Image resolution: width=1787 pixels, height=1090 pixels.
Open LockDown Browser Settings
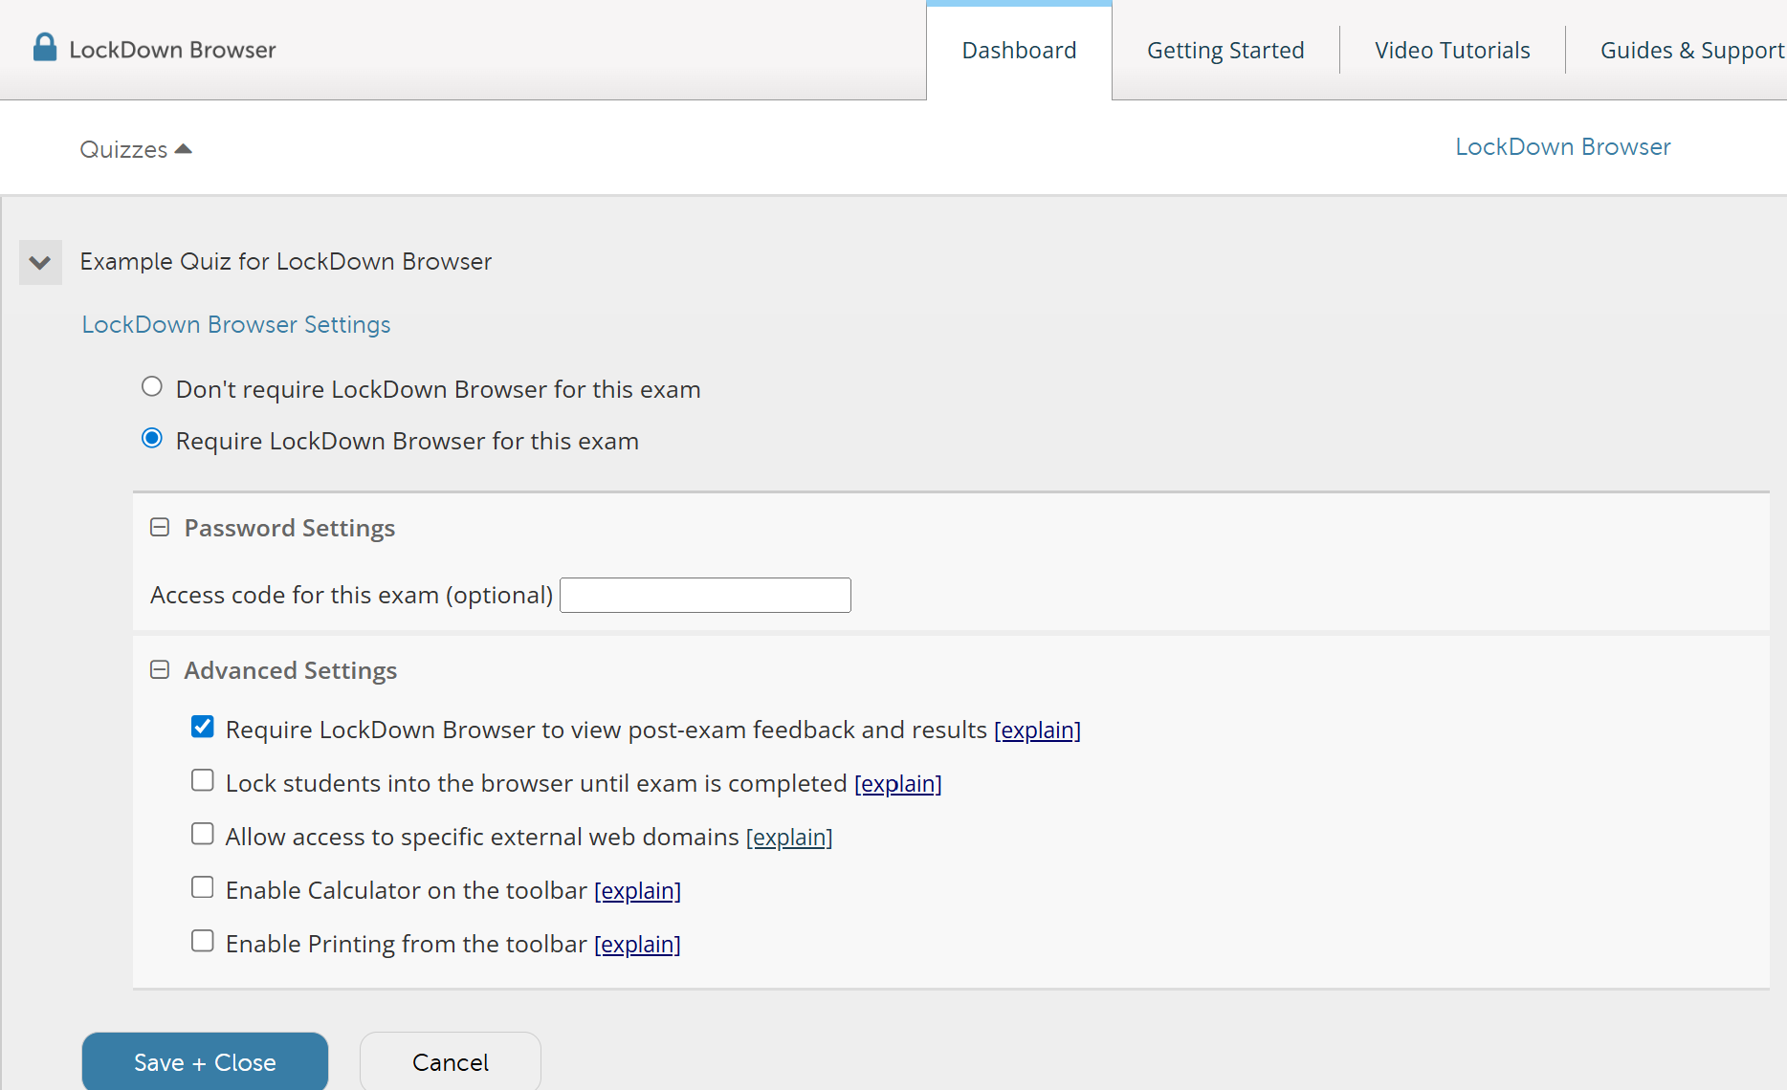235,324
